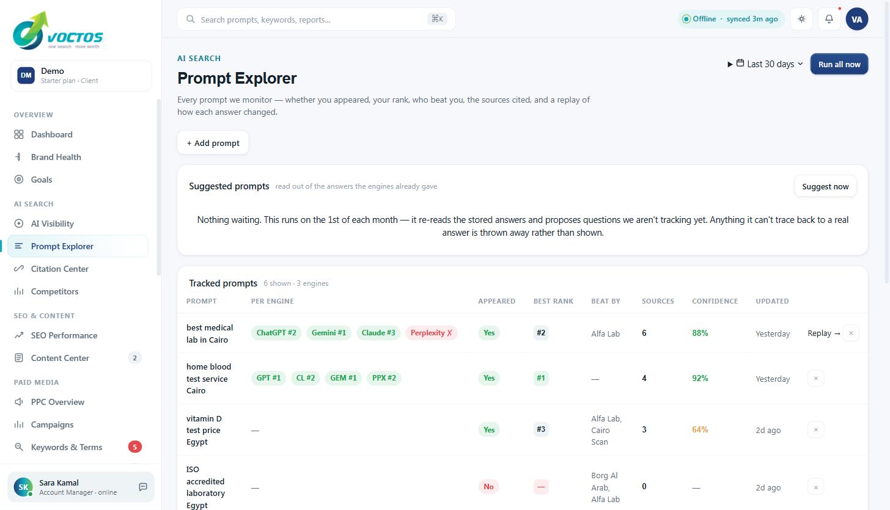Select Prompt Explorer in sidebar

(x=78, y=246)
